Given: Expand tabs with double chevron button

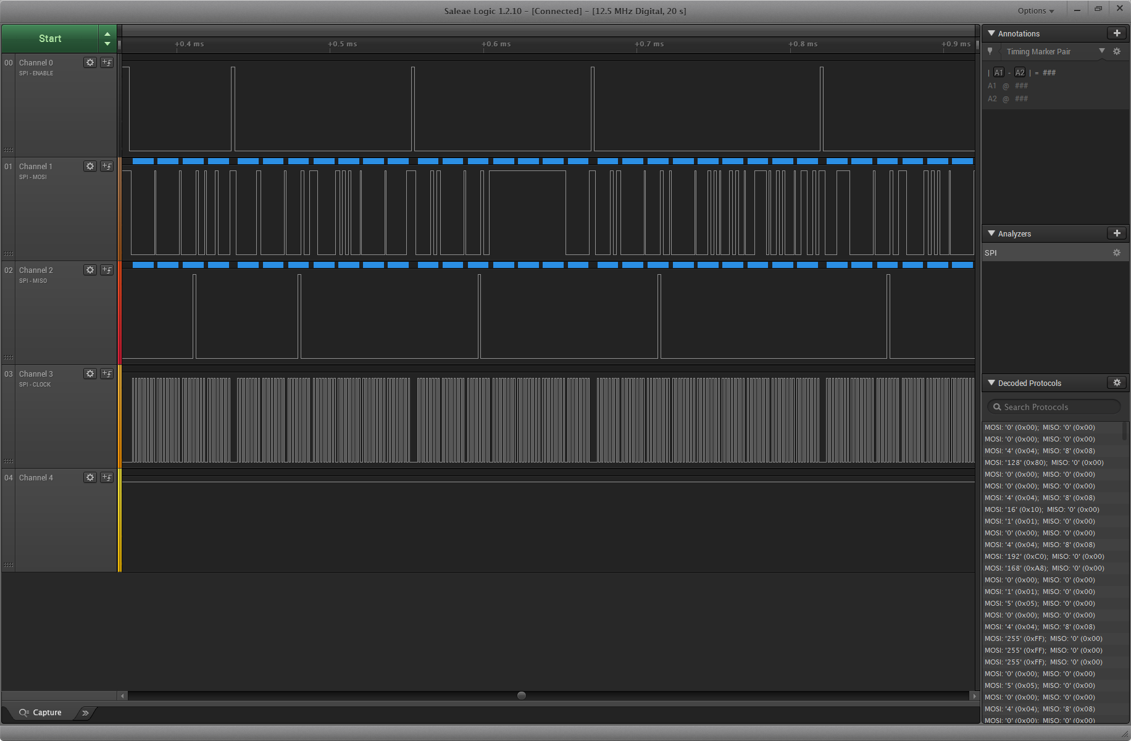Looking at the screenshot, I should [85, 713].
